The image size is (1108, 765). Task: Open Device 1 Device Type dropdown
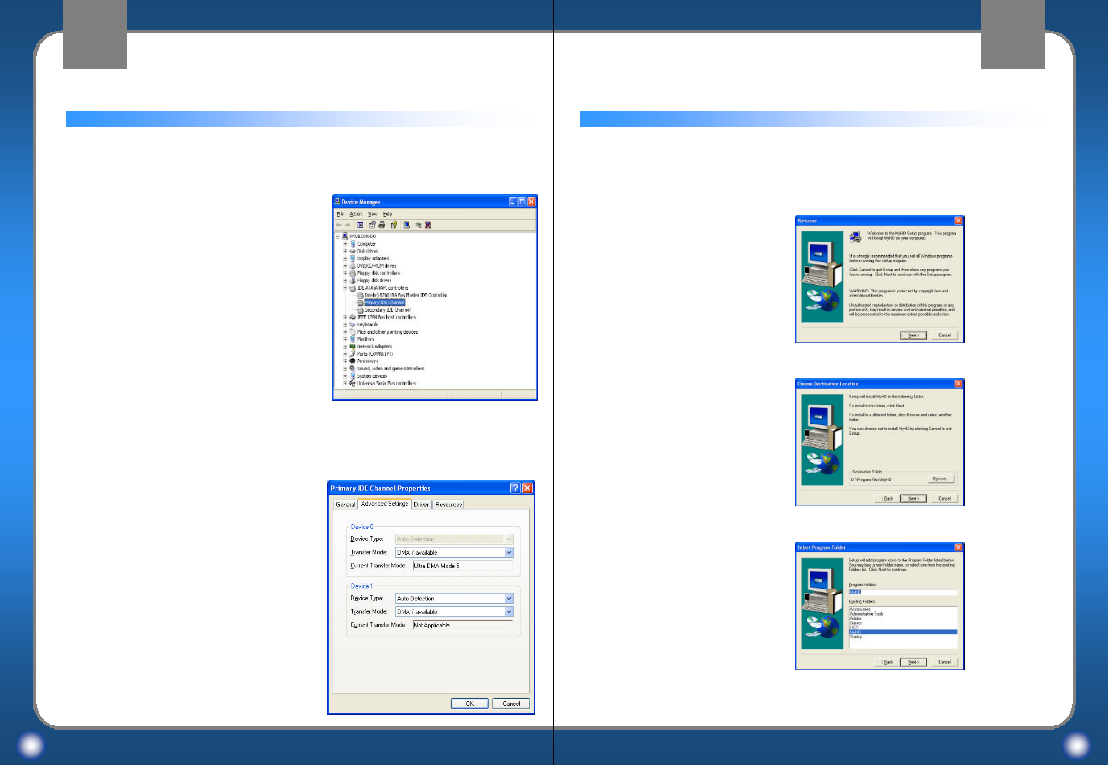coord(508,599)
